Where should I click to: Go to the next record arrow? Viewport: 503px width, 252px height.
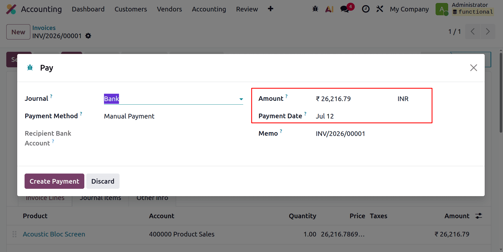488,32
